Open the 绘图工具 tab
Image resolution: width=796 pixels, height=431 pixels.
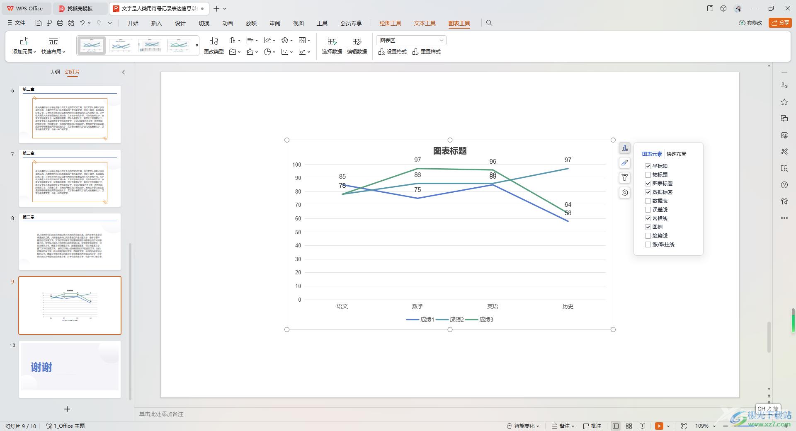[390, 23]
